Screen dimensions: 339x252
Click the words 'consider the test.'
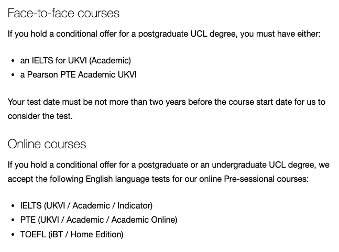40,116
